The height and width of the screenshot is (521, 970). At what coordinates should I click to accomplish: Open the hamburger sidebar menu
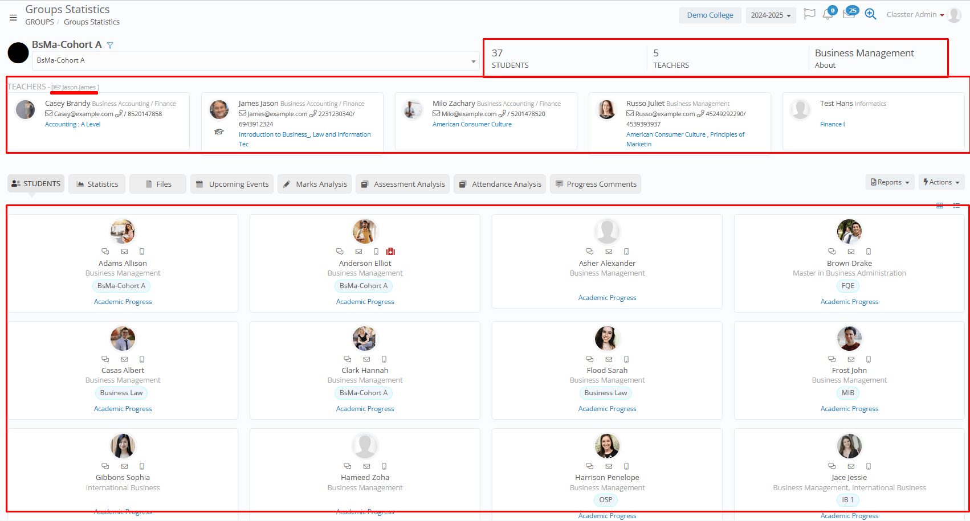click(13, 18)
